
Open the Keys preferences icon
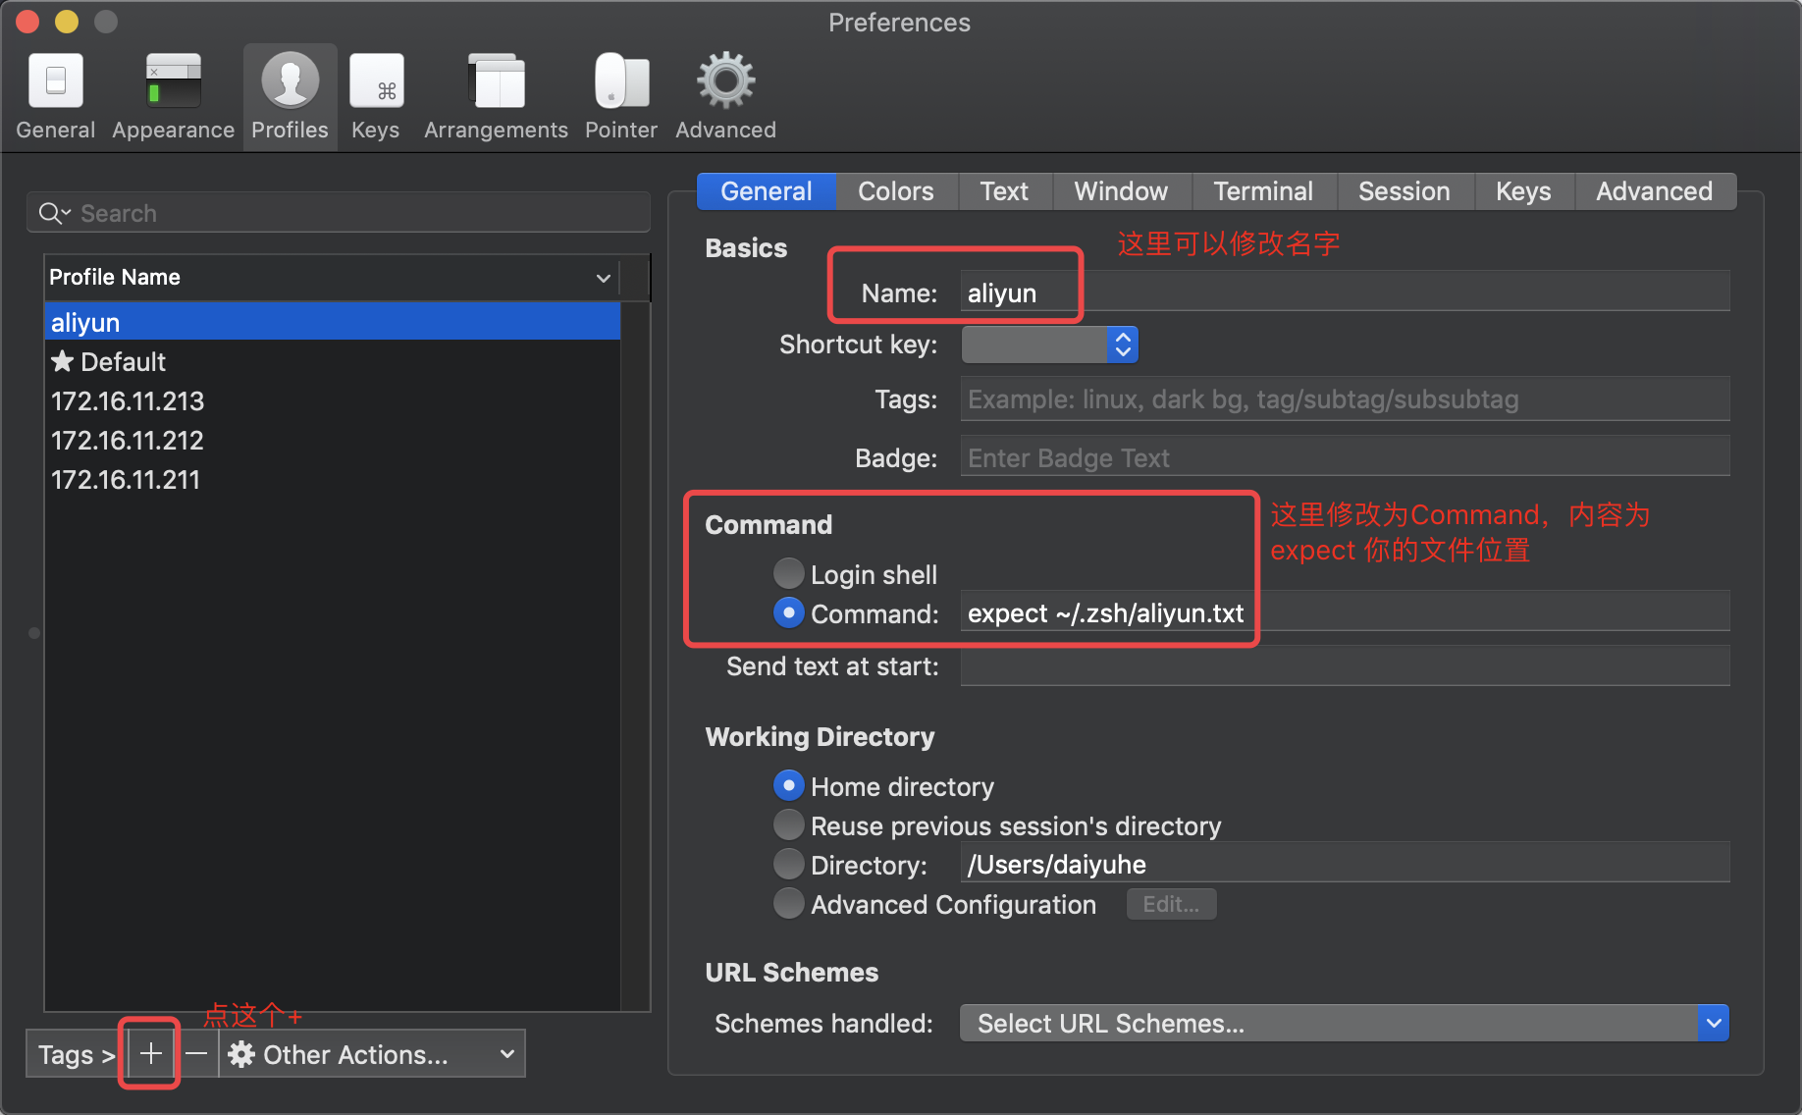coord(376,93)
